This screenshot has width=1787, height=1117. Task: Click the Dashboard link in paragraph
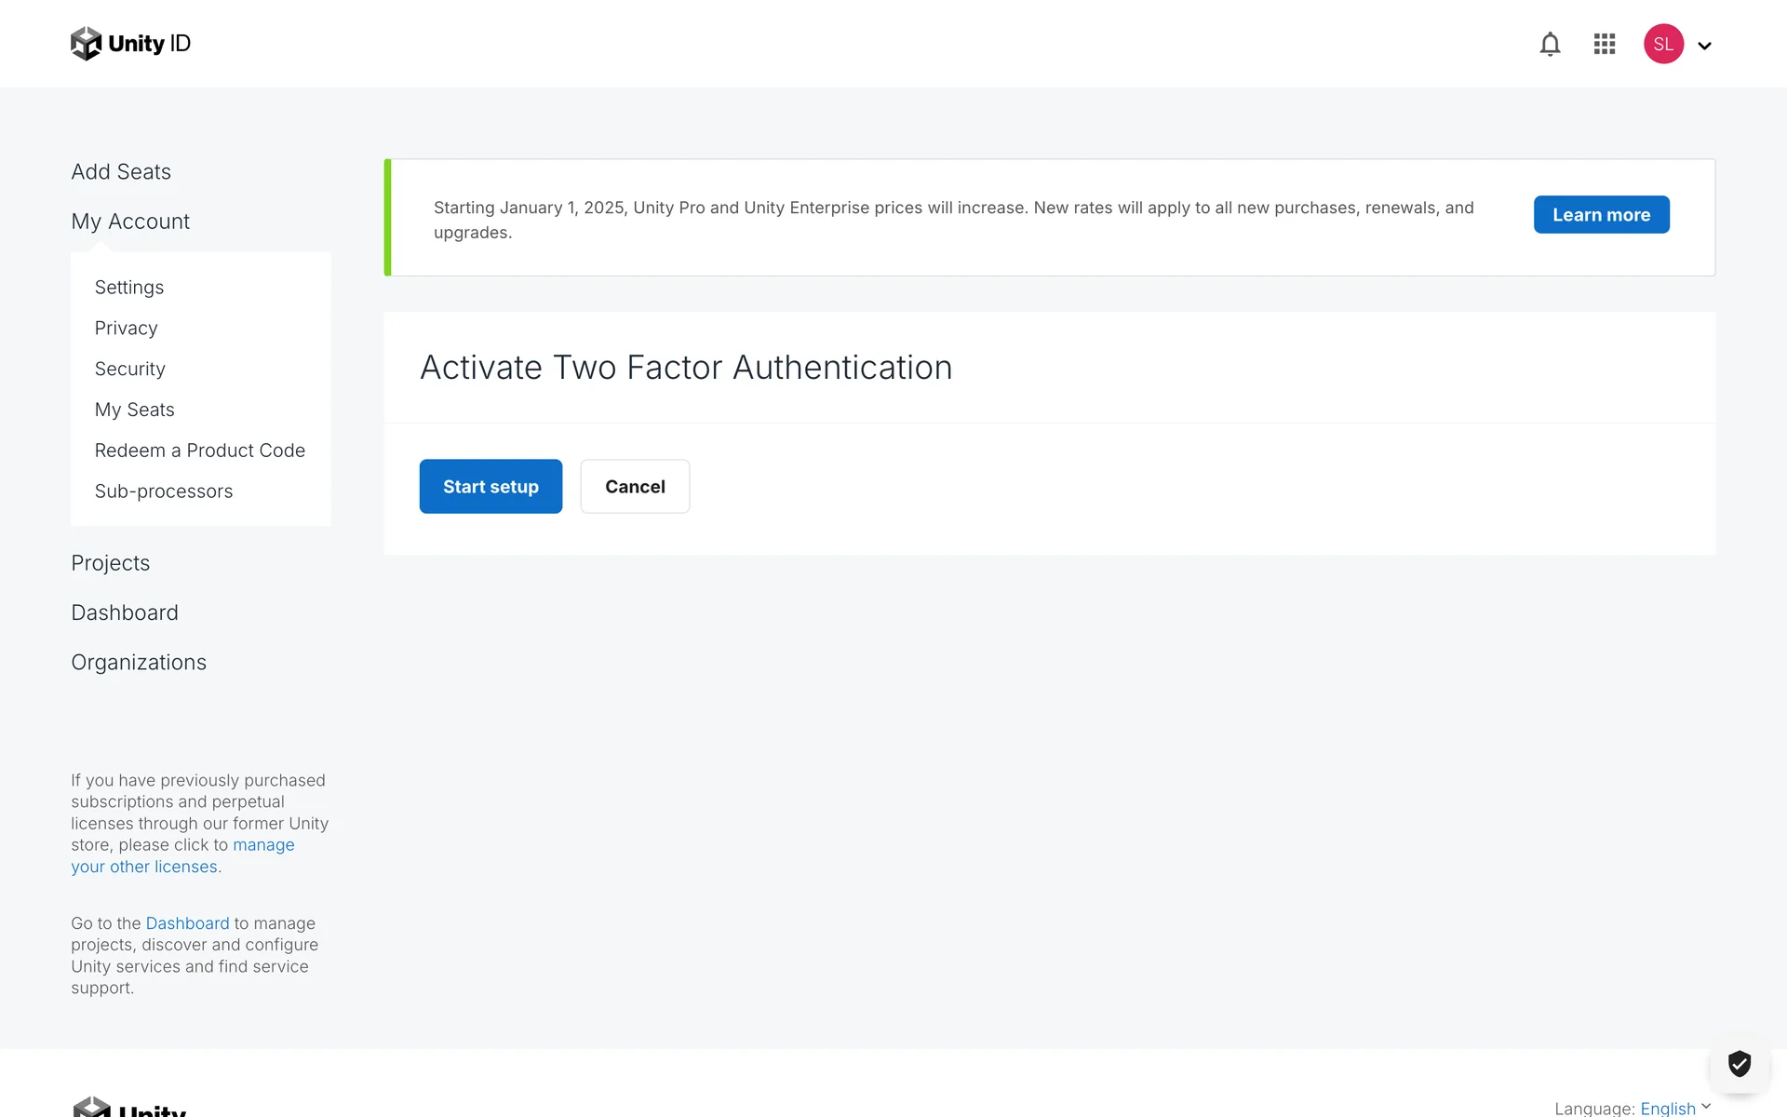coord(187,923)
